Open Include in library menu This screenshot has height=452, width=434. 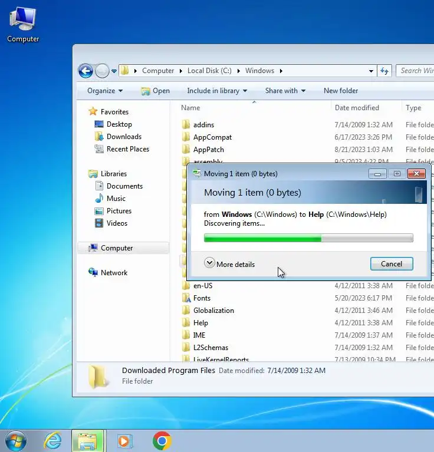(x=217, y=91)
